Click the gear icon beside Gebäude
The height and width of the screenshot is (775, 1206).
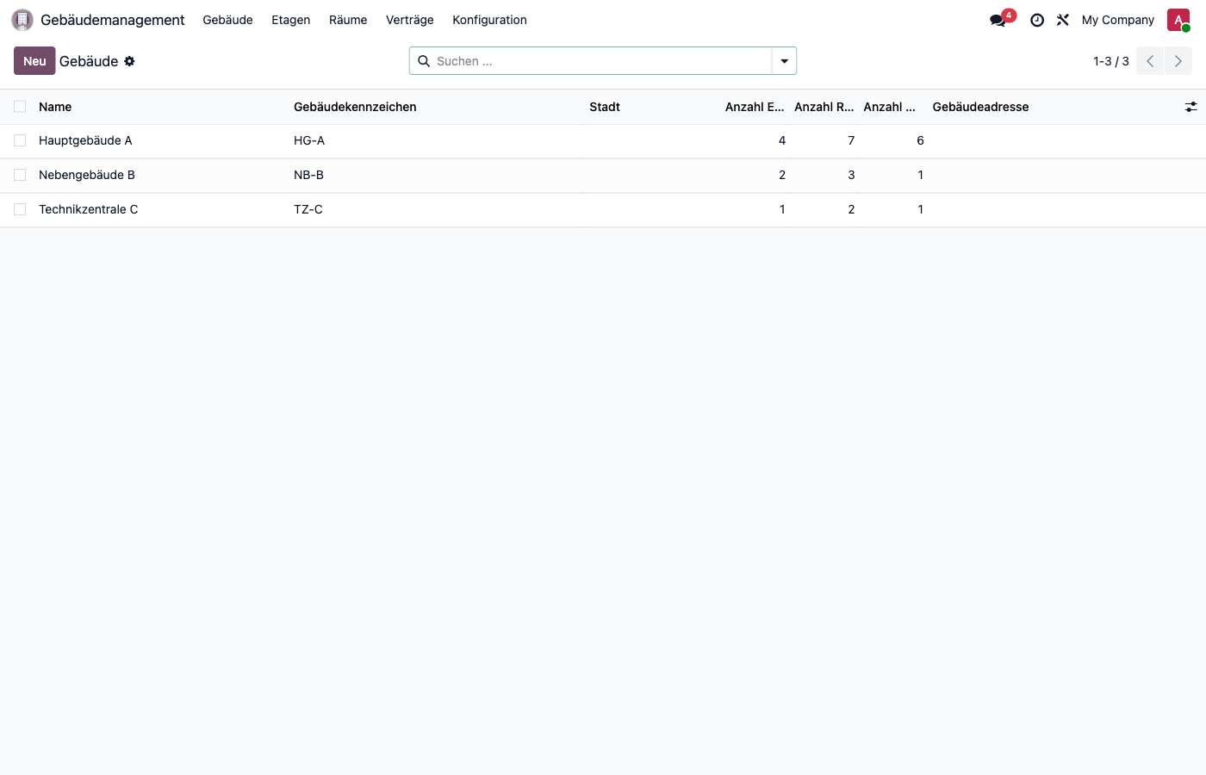point(129,61)
